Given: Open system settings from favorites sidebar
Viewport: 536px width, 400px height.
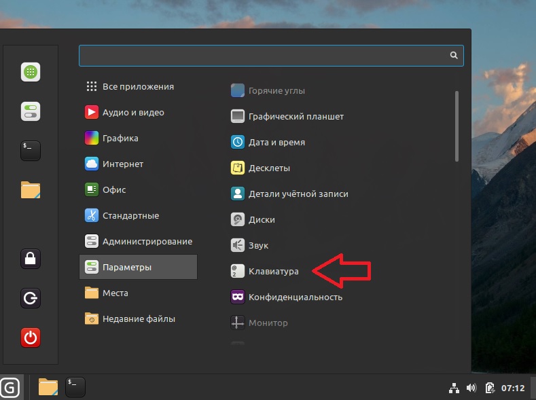Looking at the screenshot, I should pos(31,111).
